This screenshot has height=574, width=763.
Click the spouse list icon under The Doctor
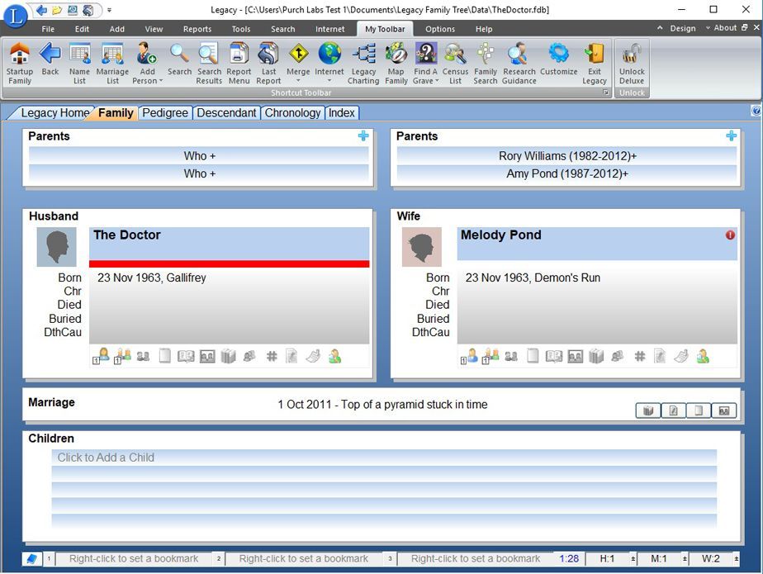pos(121,356)
